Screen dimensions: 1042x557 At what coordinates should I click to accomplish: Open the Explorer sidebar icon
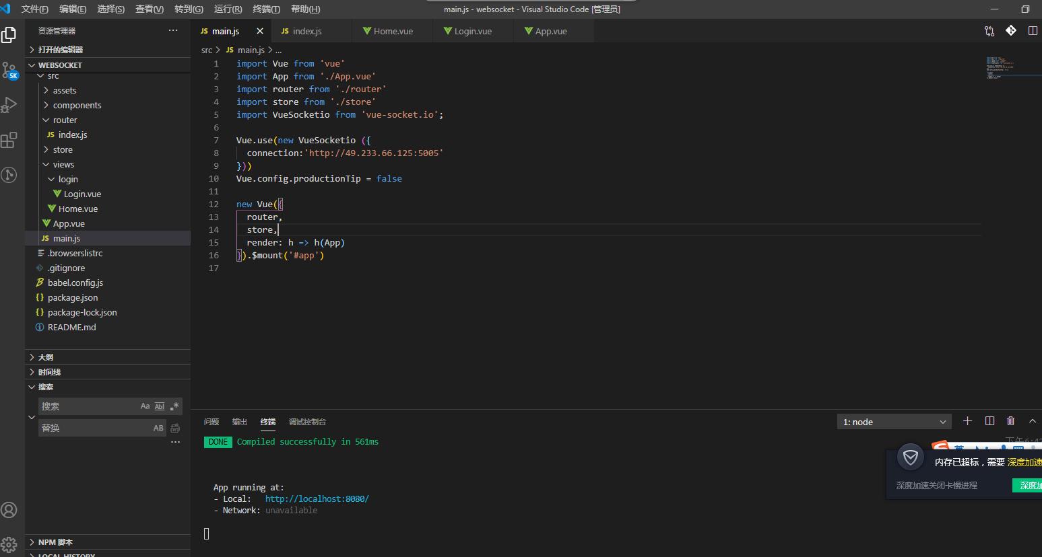(10, 35)
